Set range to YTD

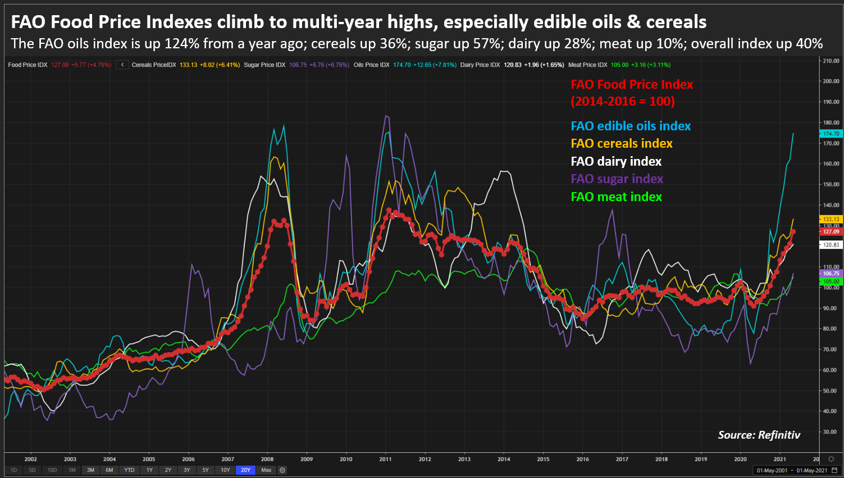(x=129, y=470)
